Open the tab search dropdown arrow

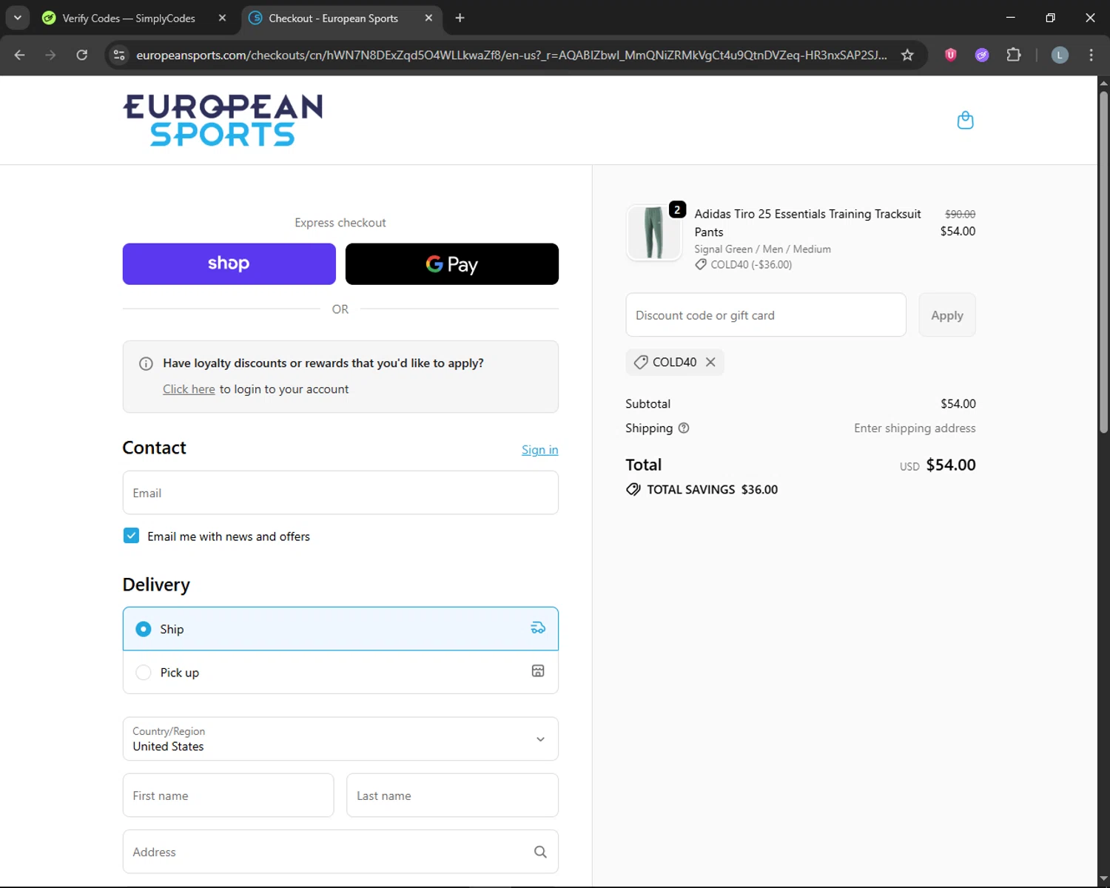pyautogui.click(x=17, y=18)
